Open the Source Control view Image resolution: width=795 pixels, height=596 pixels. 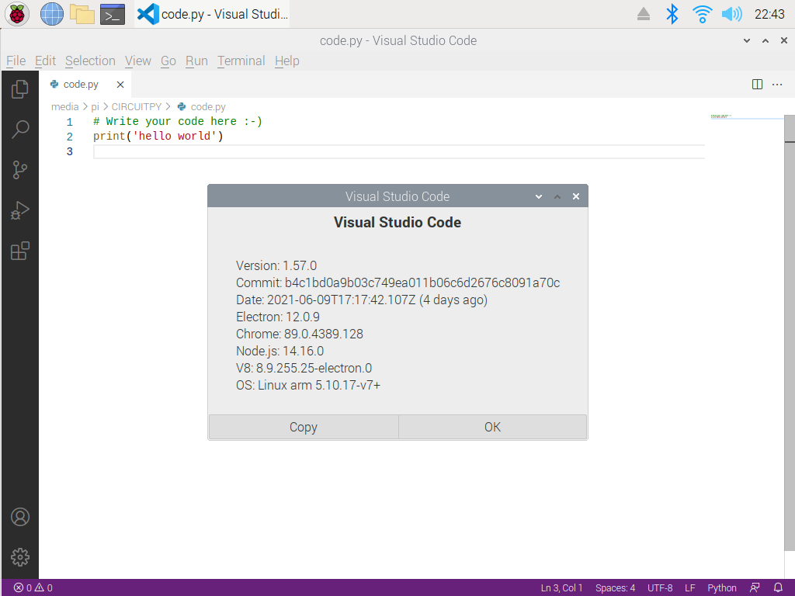click(19, 170)
